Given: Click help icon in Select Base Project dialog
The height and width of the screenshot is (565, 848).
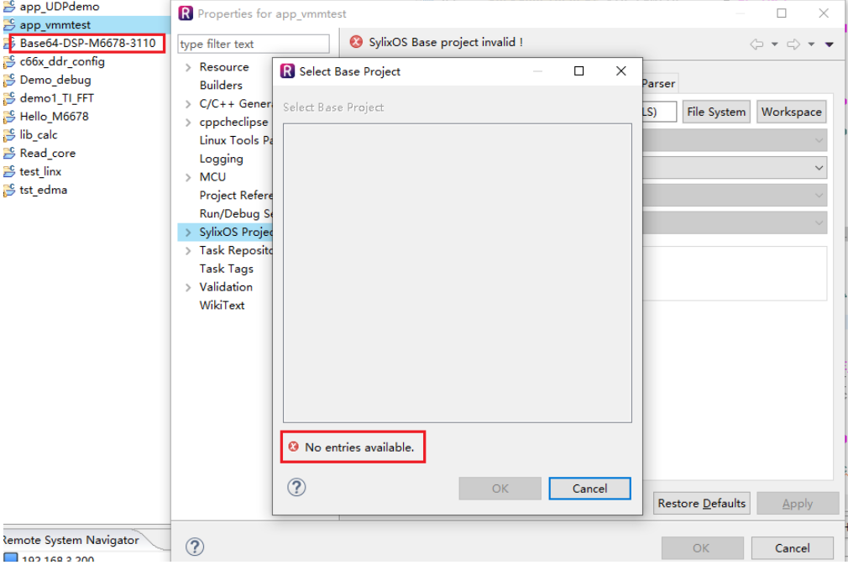Looking at the screenshot, I should (x=296, y=488).
